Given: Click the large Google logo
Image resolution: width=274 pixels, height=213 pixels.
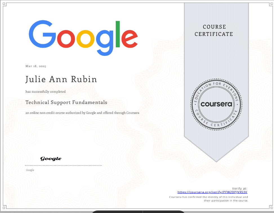Looking at the screenshot, I should point(83,38).
